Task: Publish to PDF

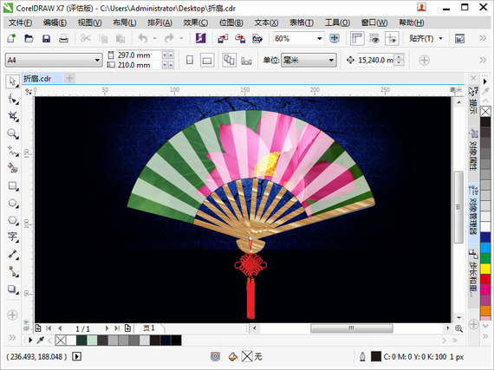Action: click(x=257, y=38)
